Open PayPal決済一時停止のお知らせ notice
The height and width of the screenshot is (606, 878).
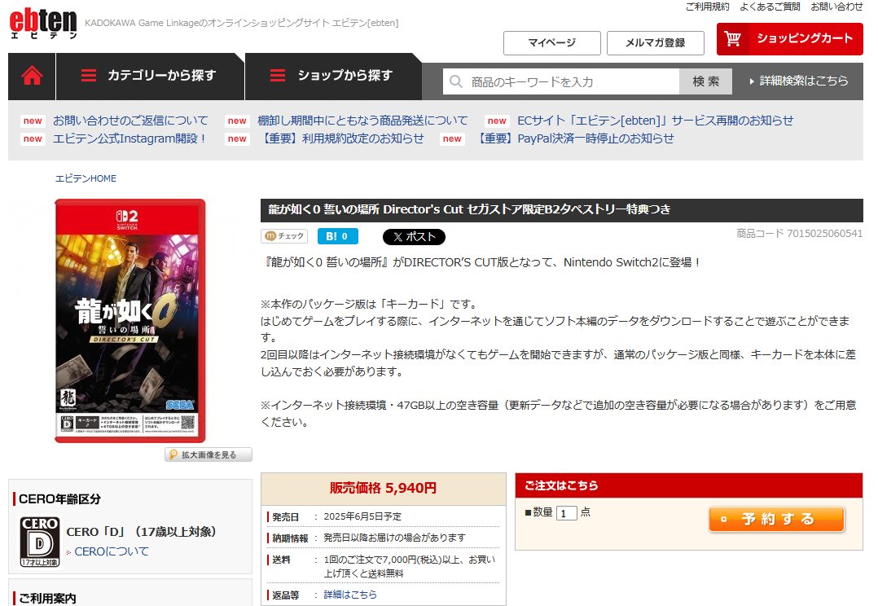[574, 138]
